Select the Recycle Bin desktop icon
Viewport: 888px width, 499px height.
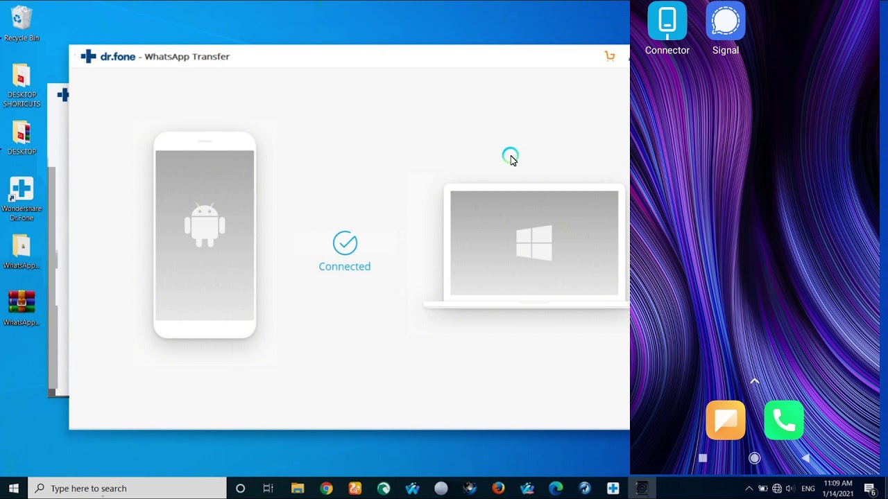click(x=22, y=24)
